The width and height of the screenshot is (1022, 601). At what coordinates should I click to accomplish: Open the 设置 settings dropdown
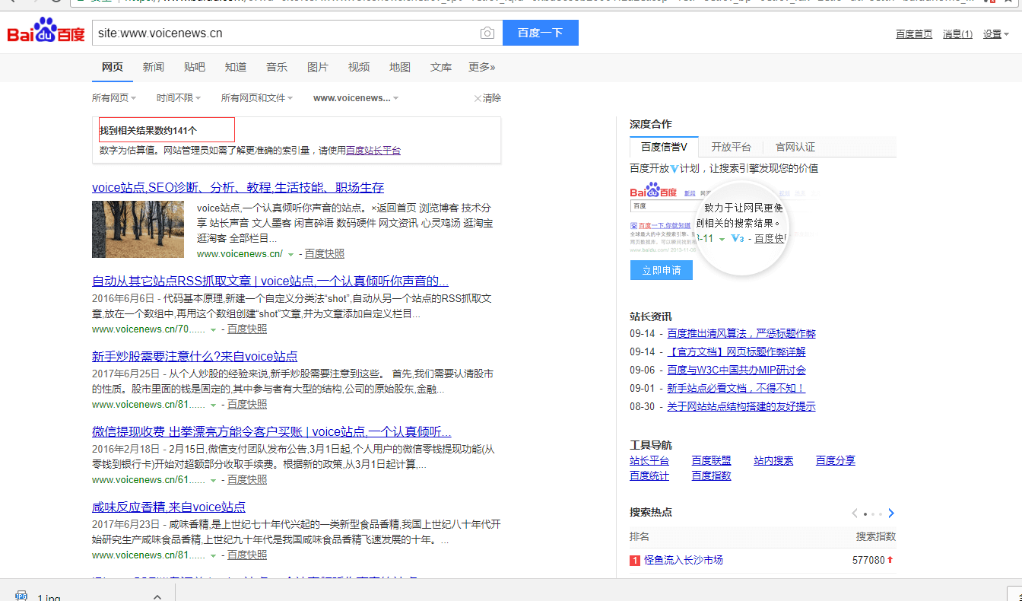pos(996,34)
